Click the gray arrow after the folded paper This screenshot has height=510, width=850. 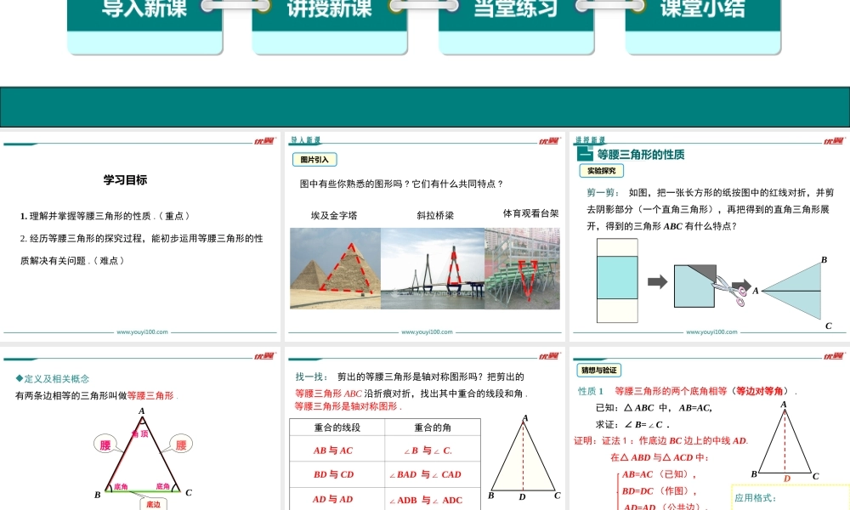[658, 282]
